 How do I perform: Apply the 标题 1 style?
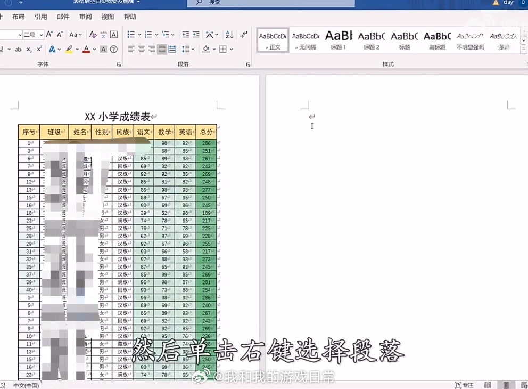coord(339,40)
